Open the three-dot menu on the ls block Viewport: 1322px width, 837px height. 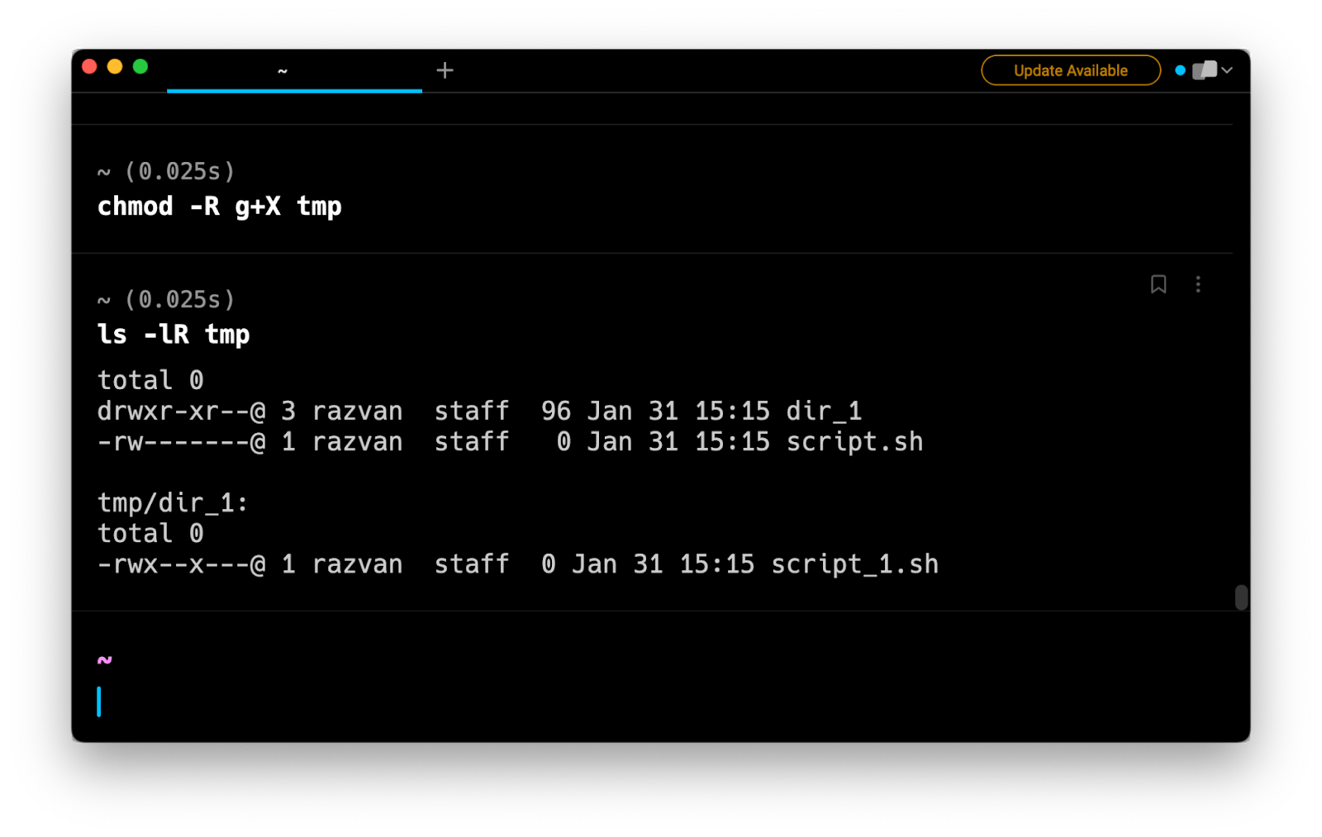coord(1198,284)
